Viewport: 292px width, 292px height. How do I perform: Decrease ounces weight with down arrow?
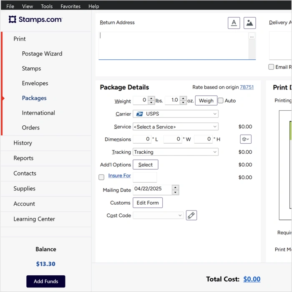[x=183, y=103]
